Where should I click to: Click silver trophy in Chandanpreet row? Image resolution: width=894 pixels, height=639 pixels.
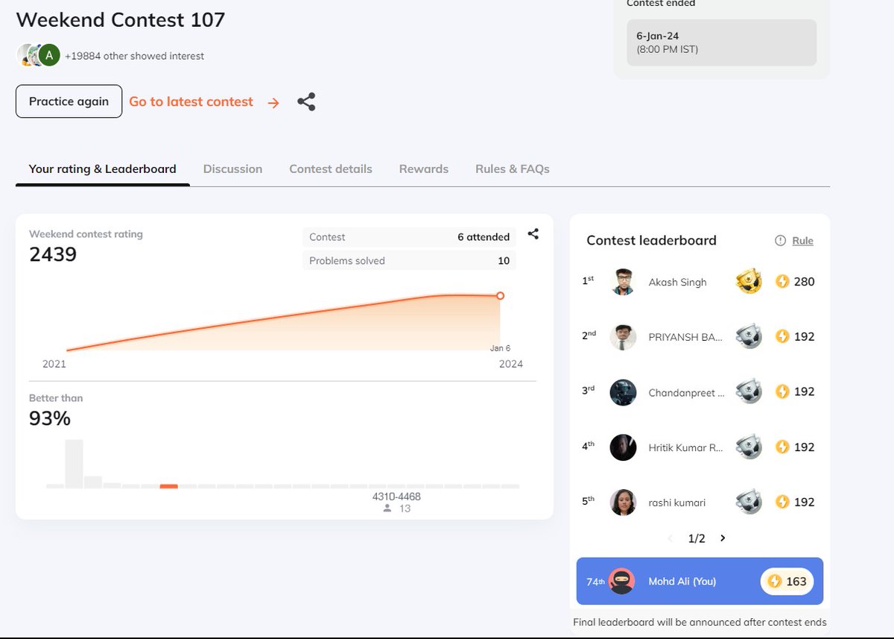coord(749,392)
